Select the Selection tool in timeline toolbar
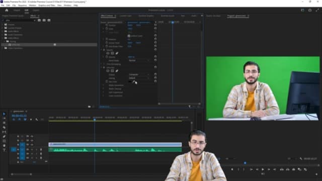 click(x=4, y=114)
